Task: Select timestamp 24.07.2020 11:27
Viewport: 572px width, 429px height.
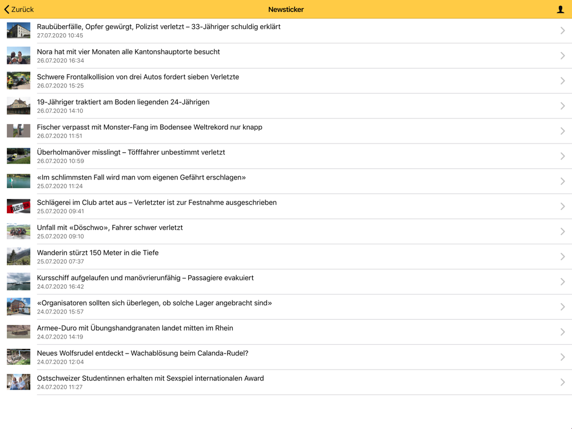Action: (60, 387)
